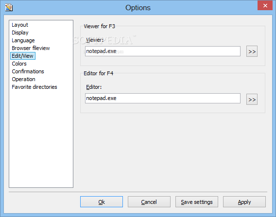Open Browser fileview options
This screenshot has height=217, width=276.
31,48
